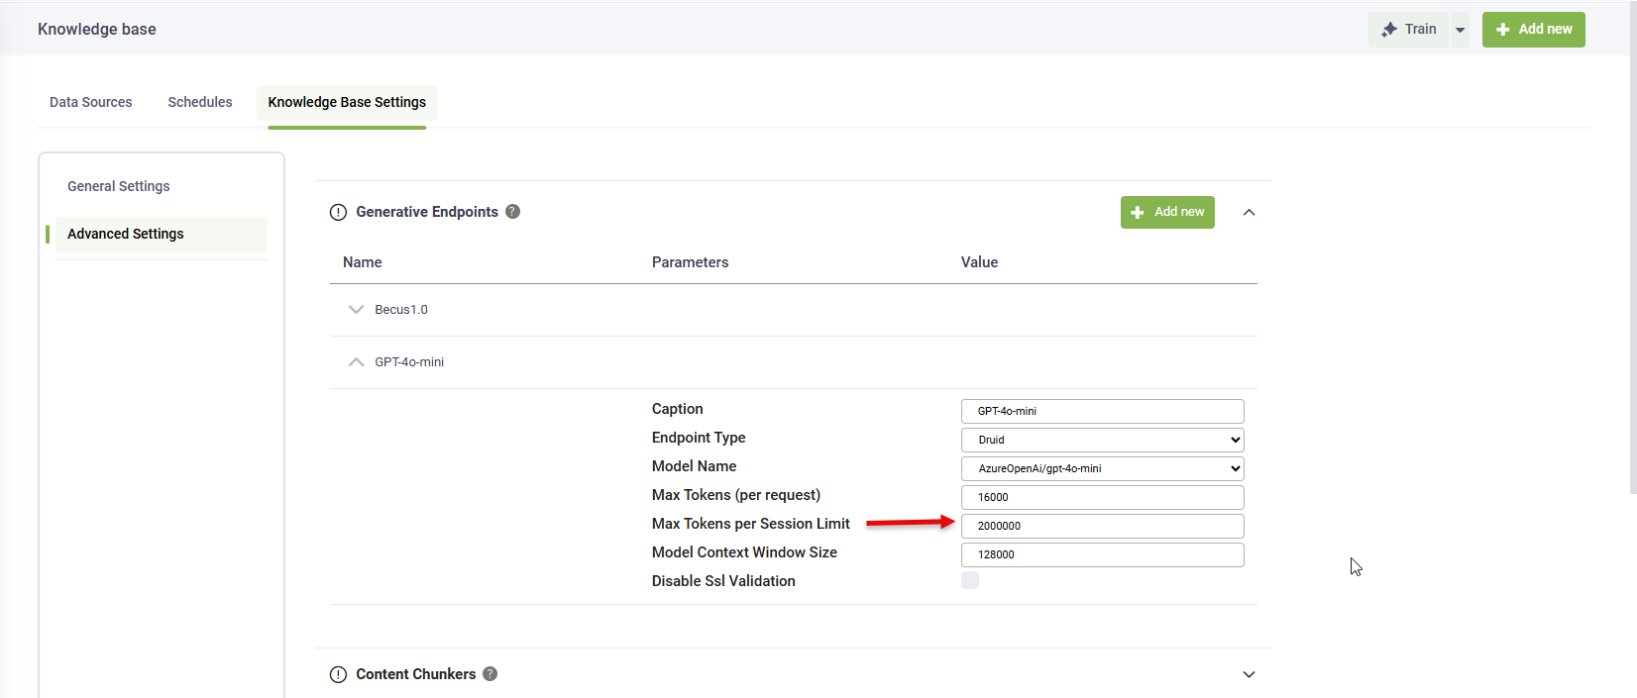Expand the Content Chunkers section

coord(1249,674)
